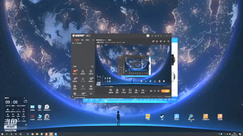Open the toolbox clipboard task icon
This screenshot has height=136, width=243.
(91, 72)
